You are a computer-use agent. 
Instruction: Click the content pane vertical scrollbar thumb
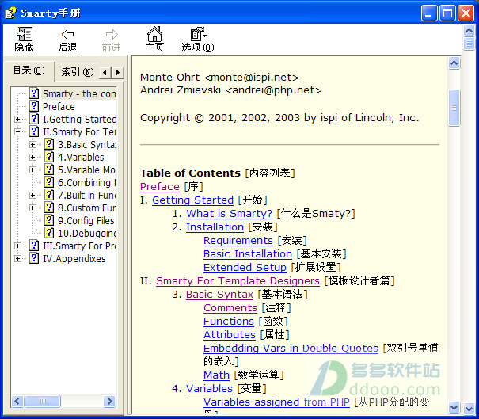click(x=454, y=108)
